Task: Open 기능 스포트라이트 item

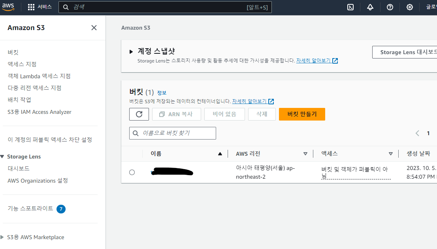Action: coord(30,208)
